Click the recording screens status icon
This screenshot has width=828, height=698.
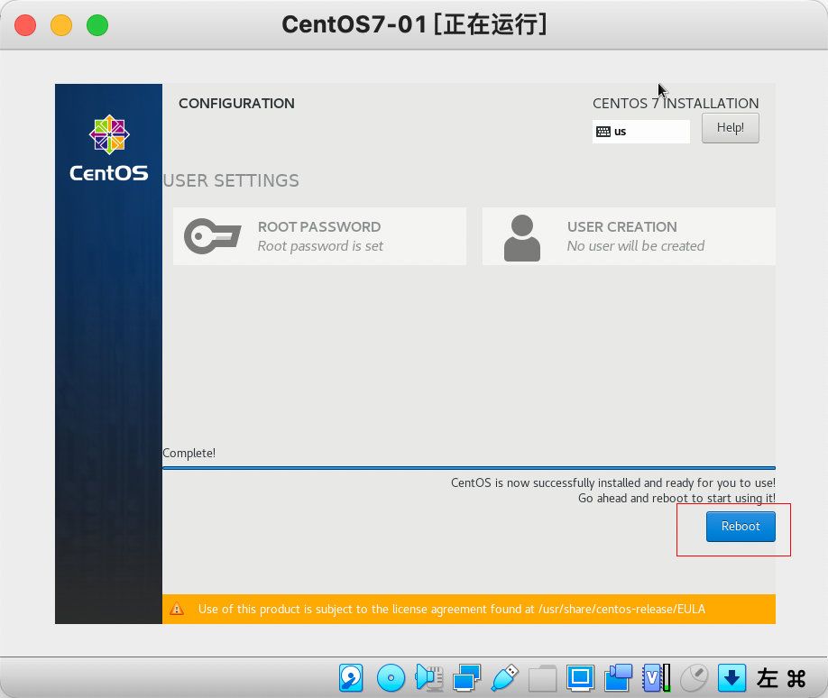pos(619,677)
